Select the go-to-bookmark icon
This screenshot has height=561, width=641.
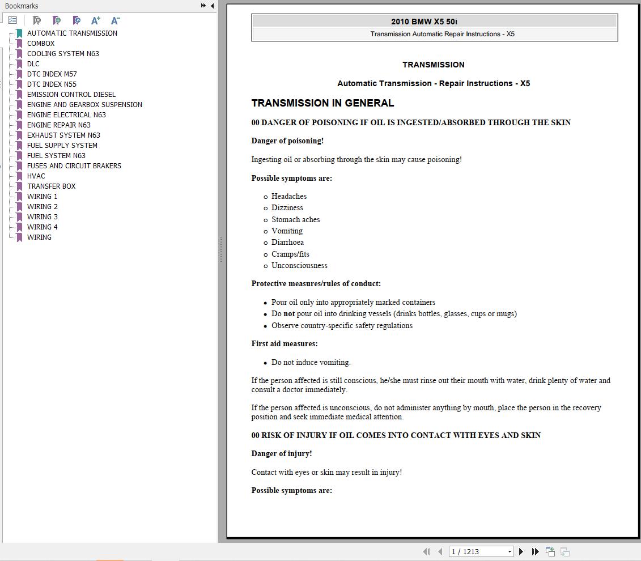click(x=77, y=20)
